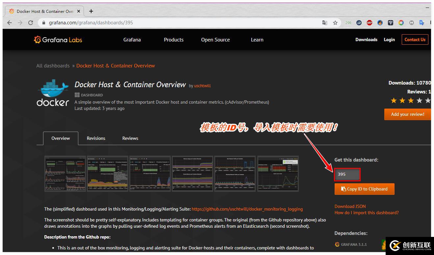Open the translate page icon in address bar
The image size is (434, 255).
pos(325,23)
